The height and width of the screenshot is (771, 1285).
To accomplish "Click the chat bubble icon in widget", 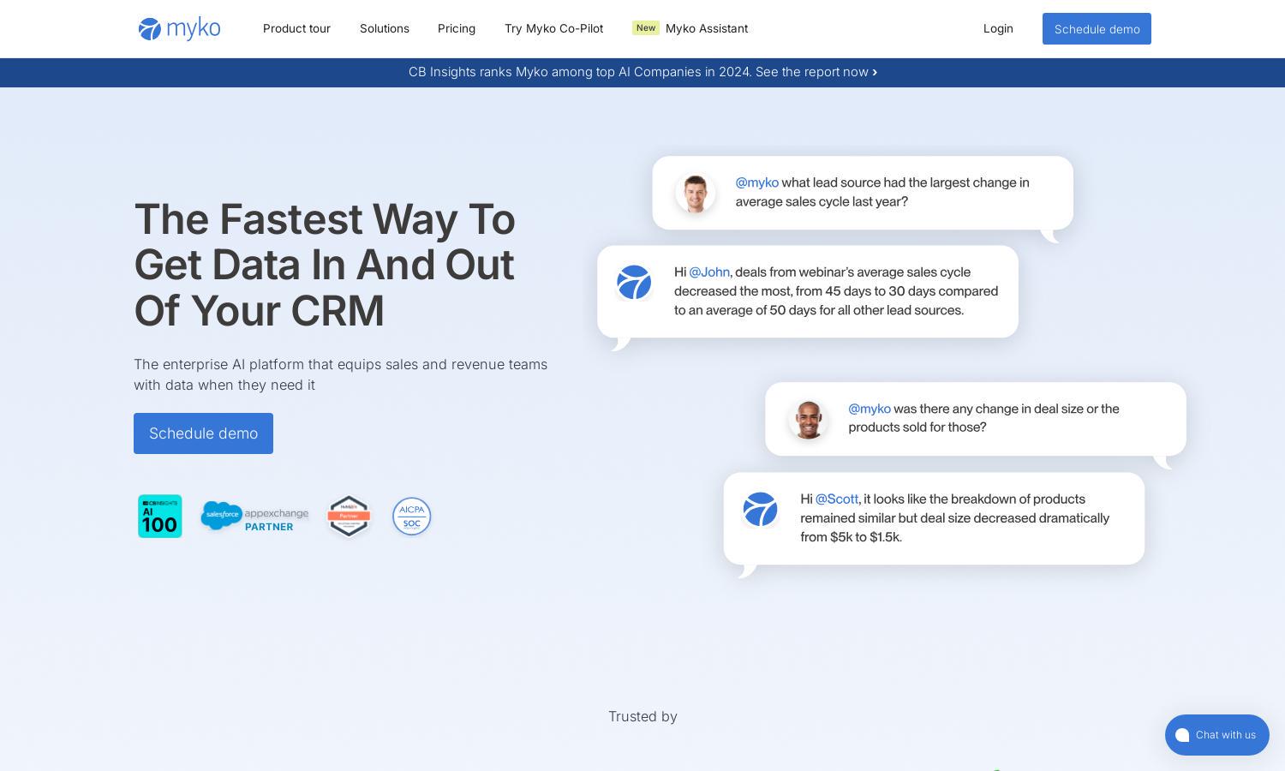I will coord(1183,735).
